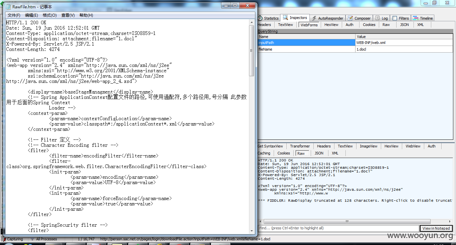Click the All Processes filter in Fiddler status bar

click(44, 239)
